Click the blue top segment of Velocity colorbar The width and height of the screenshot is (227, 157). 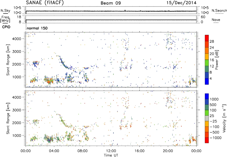tap(207, 96)
